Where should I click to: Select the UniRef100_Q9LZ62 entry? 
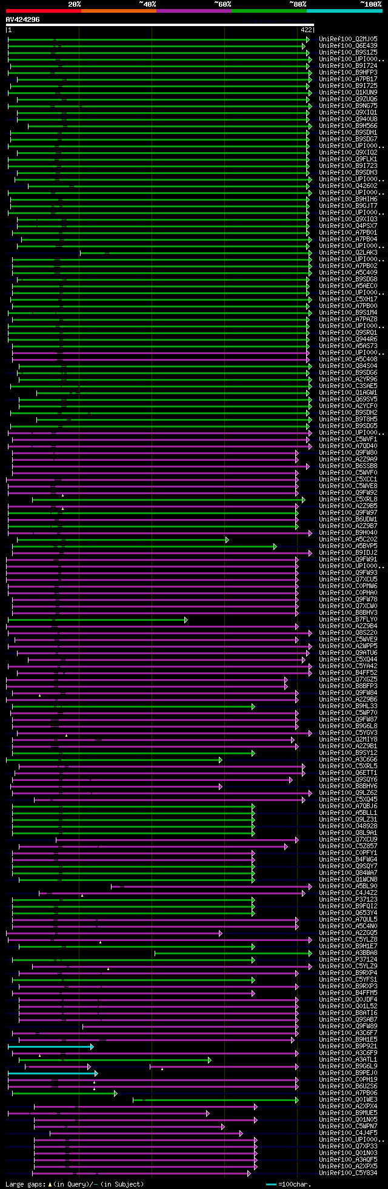coord(348,792)
